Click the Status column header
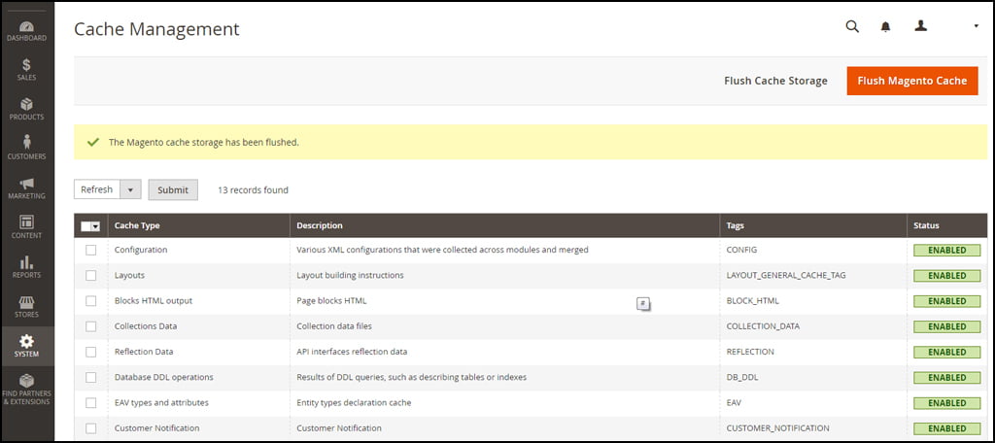This screenshot has height=443, width=995. (x=946, y=225)
